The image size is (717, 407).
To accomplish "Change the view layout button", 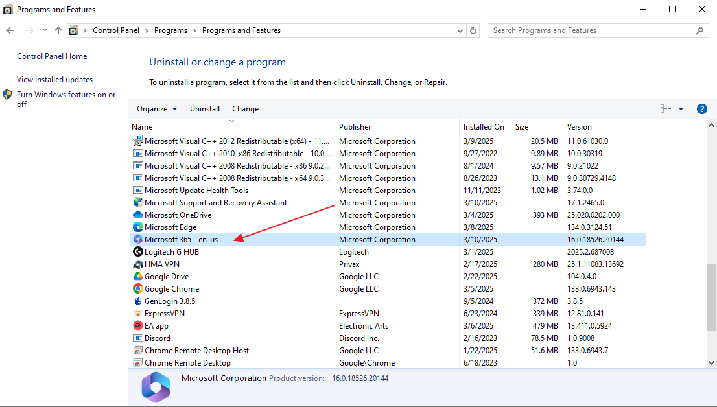I will [x=666, y=109].
